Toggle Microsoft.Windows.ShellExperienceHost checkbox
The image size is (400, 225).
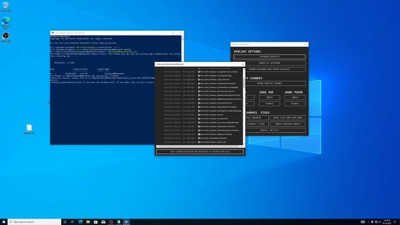click(199, 126)
